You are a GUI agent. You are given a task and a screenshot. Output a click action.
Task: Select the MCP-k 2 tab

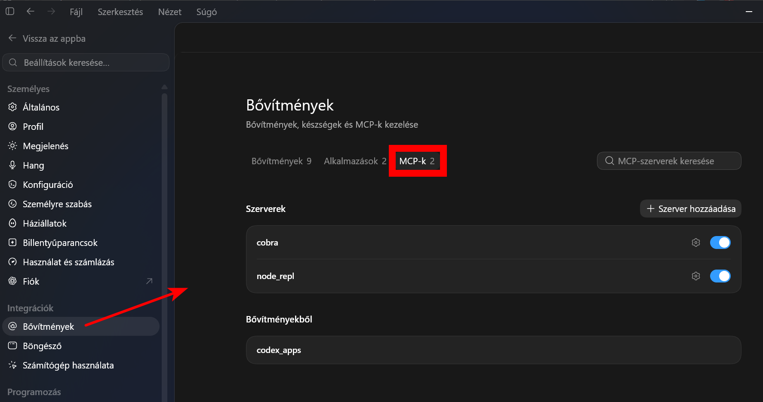click(417, 161)
